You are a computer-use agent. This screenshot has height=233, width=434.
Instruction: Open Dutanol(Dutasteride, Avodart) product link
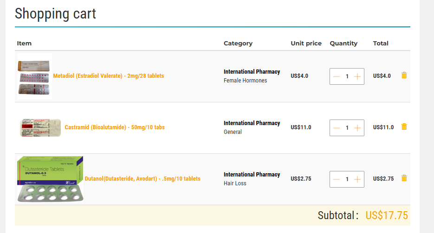click(143, 179)
